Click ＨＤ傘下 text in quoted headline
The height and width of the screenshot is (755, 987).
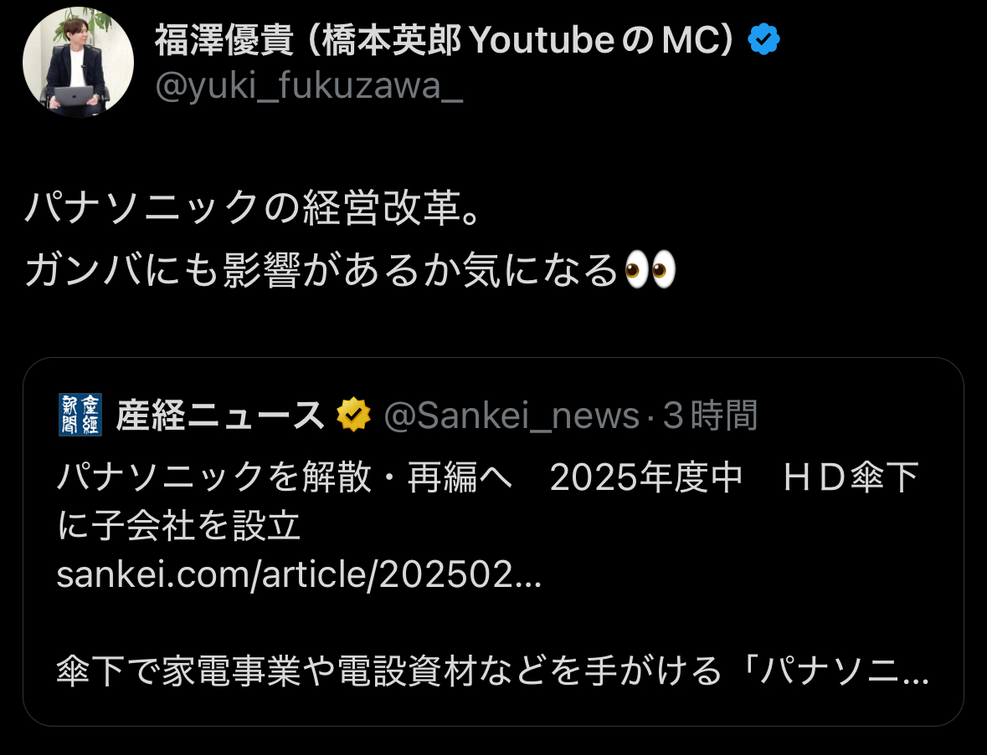coord(851,477)
